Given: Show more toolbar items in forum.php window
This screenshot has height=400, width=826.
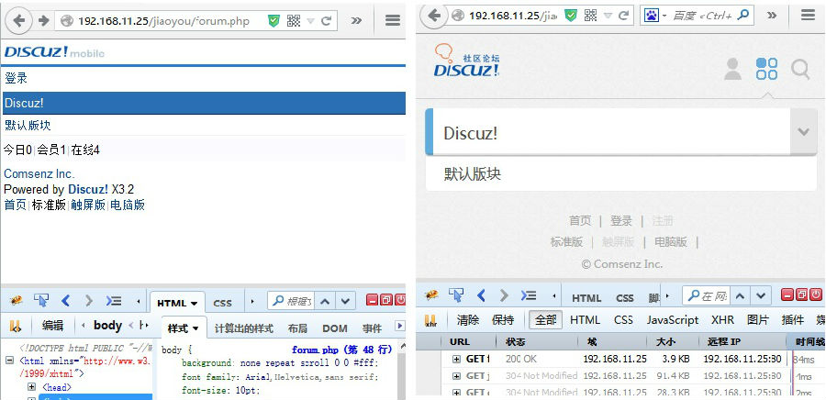Looking at the screenshot, I should click(357, 20).
